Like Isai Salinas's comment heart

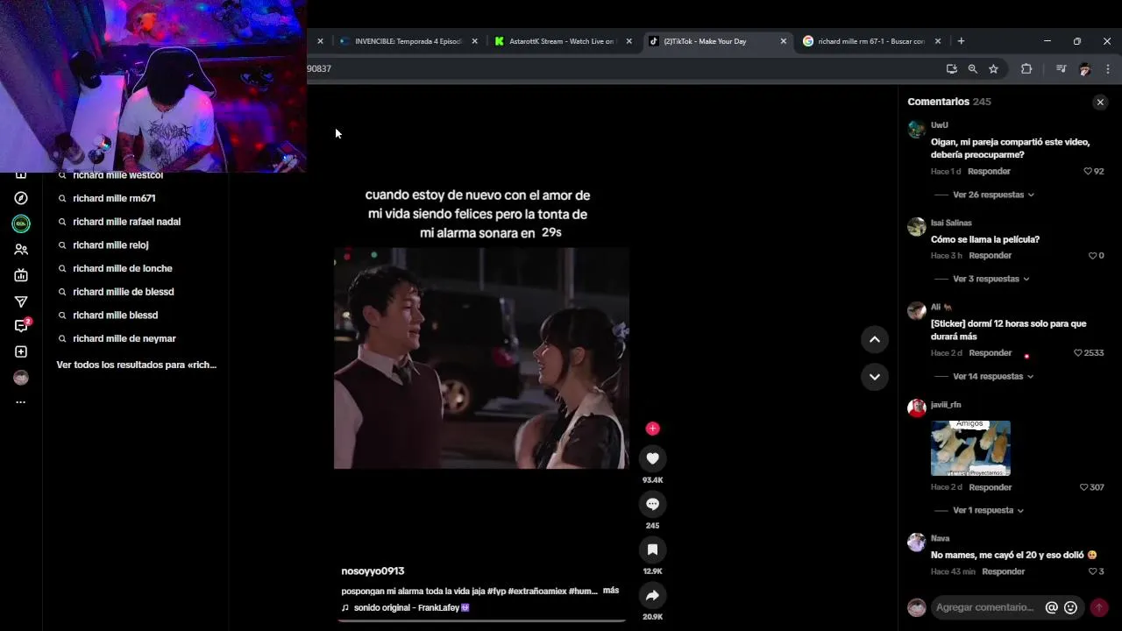click(x=1092, y=256)
